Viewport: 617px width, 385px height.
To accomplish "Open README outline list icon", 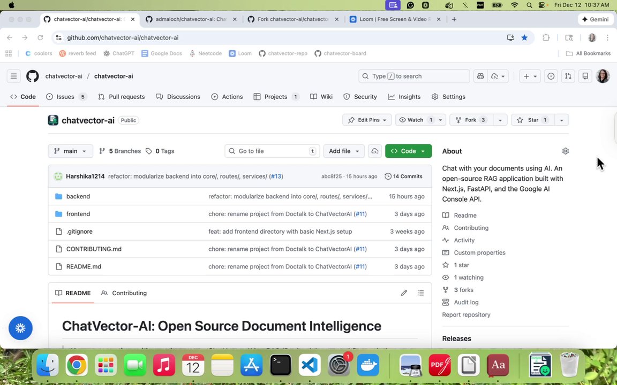I will pyautogui.click(x=420, y=293).
